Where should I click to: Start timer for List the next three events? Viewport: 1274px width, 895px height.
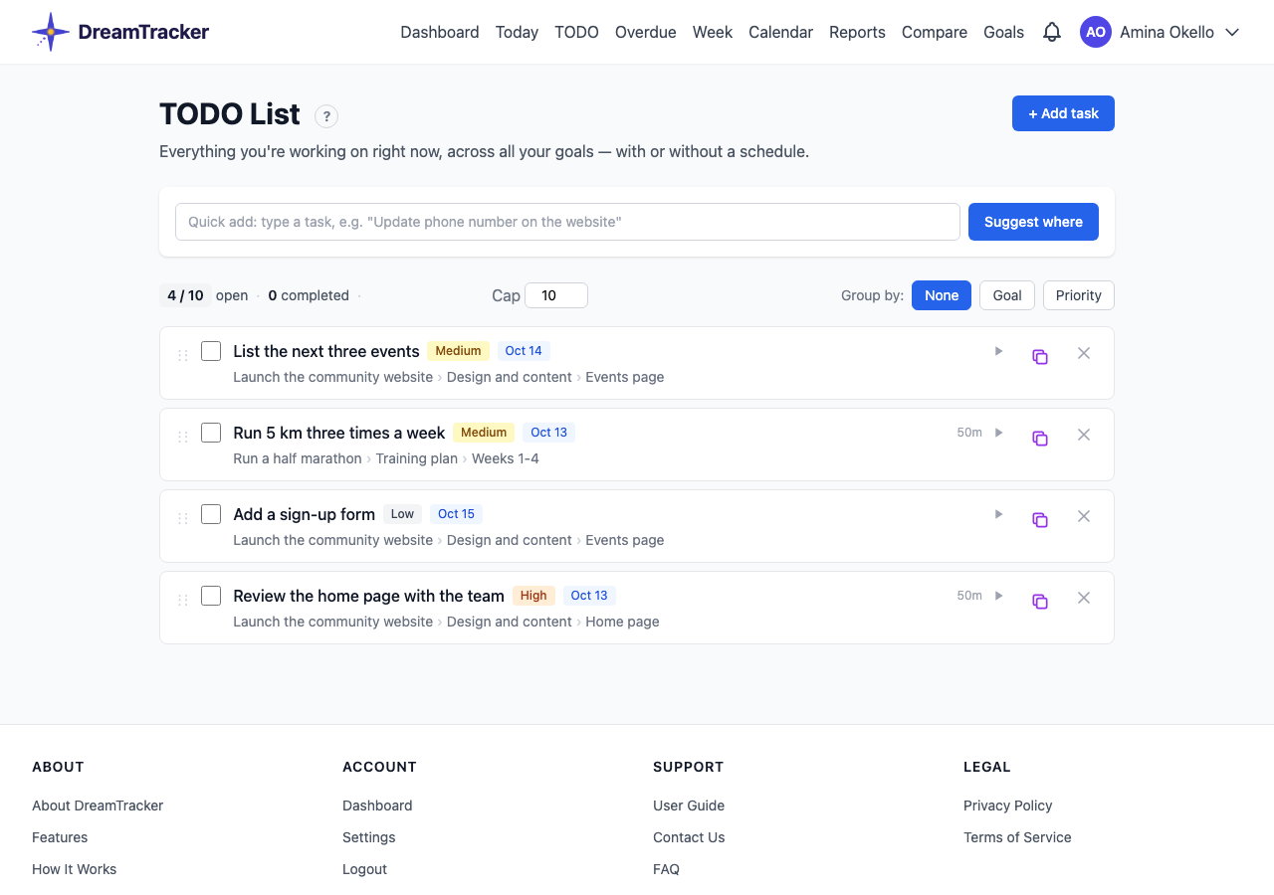(998, 351)
